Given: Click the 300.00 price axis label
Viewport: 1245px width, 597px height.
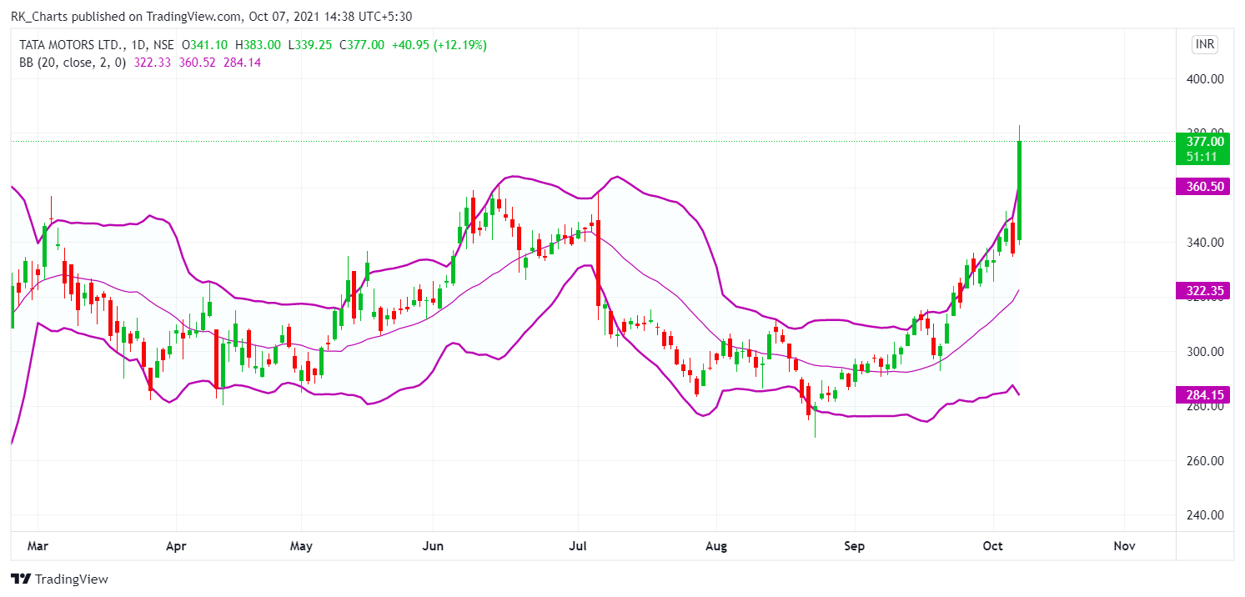Looking at the screenshot, I should (1206, 352).
